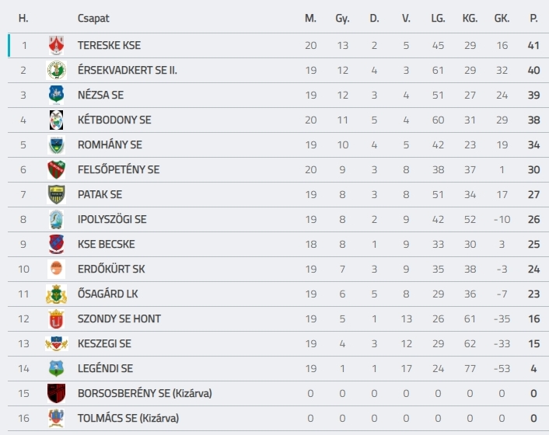Image resolution: width=549 pixels, height=435 pixels.
Task: Open TOLMÁCS SE (Kizárva) team entry
Action: click(128, 418)
